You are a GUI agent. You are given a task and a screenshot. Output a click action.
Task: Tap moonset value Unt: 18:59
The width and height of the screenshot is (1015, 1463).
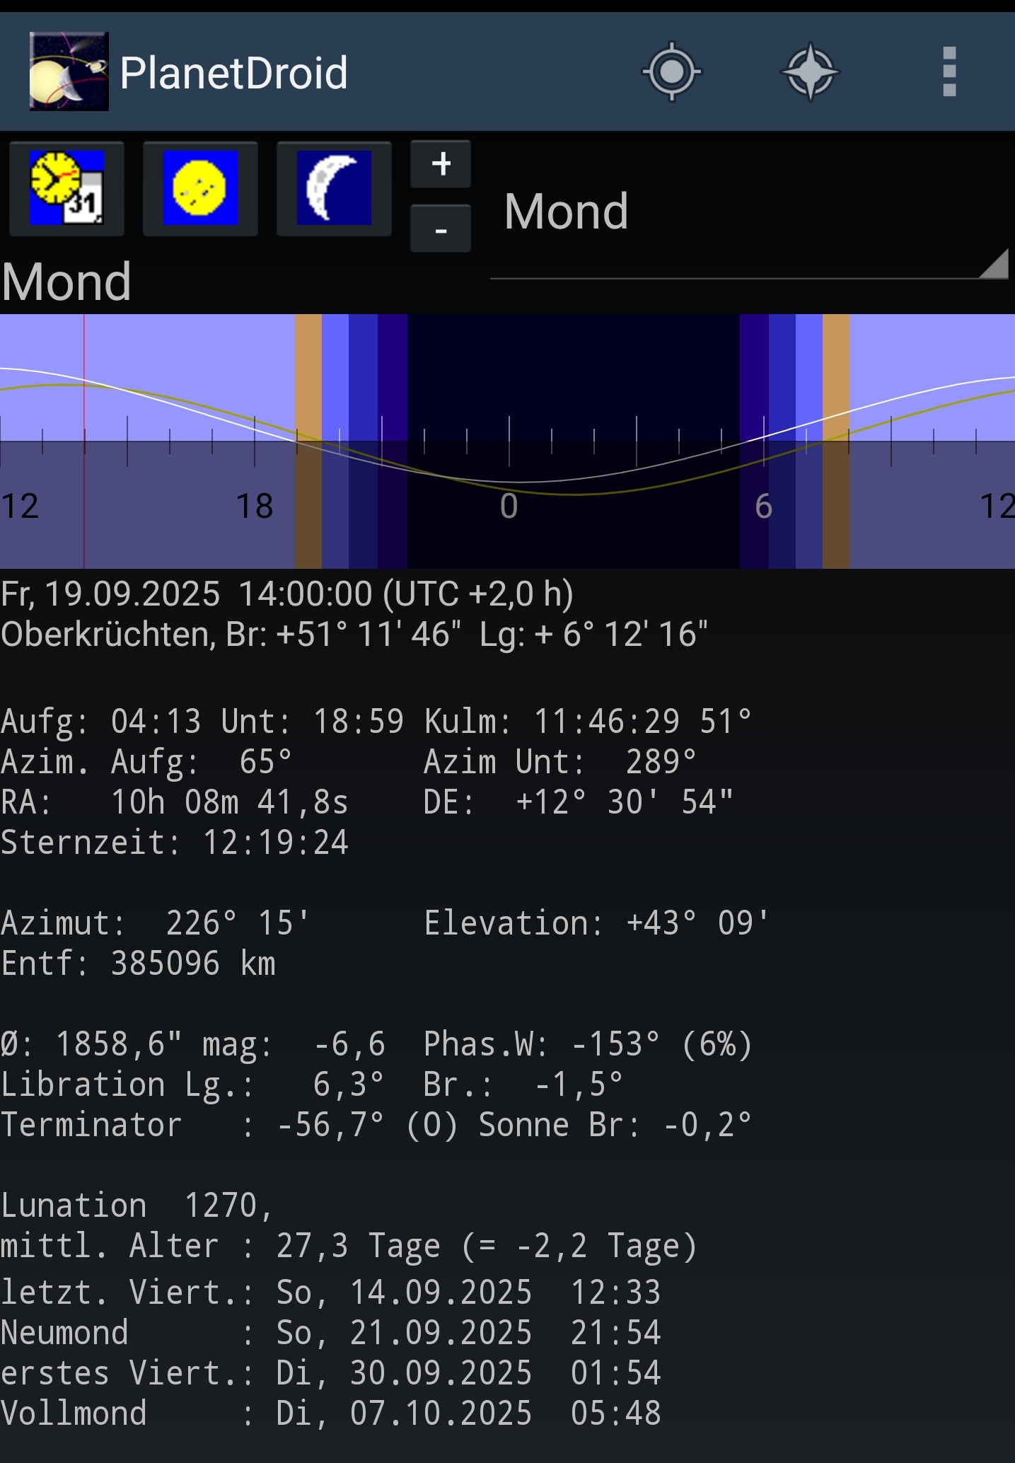(x=312, y=722)
